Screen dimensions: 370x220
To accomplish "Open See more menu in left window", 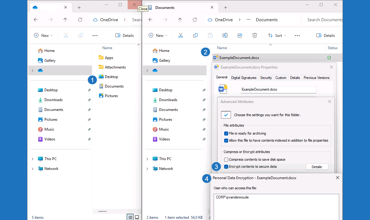I will tap(95, 36).
